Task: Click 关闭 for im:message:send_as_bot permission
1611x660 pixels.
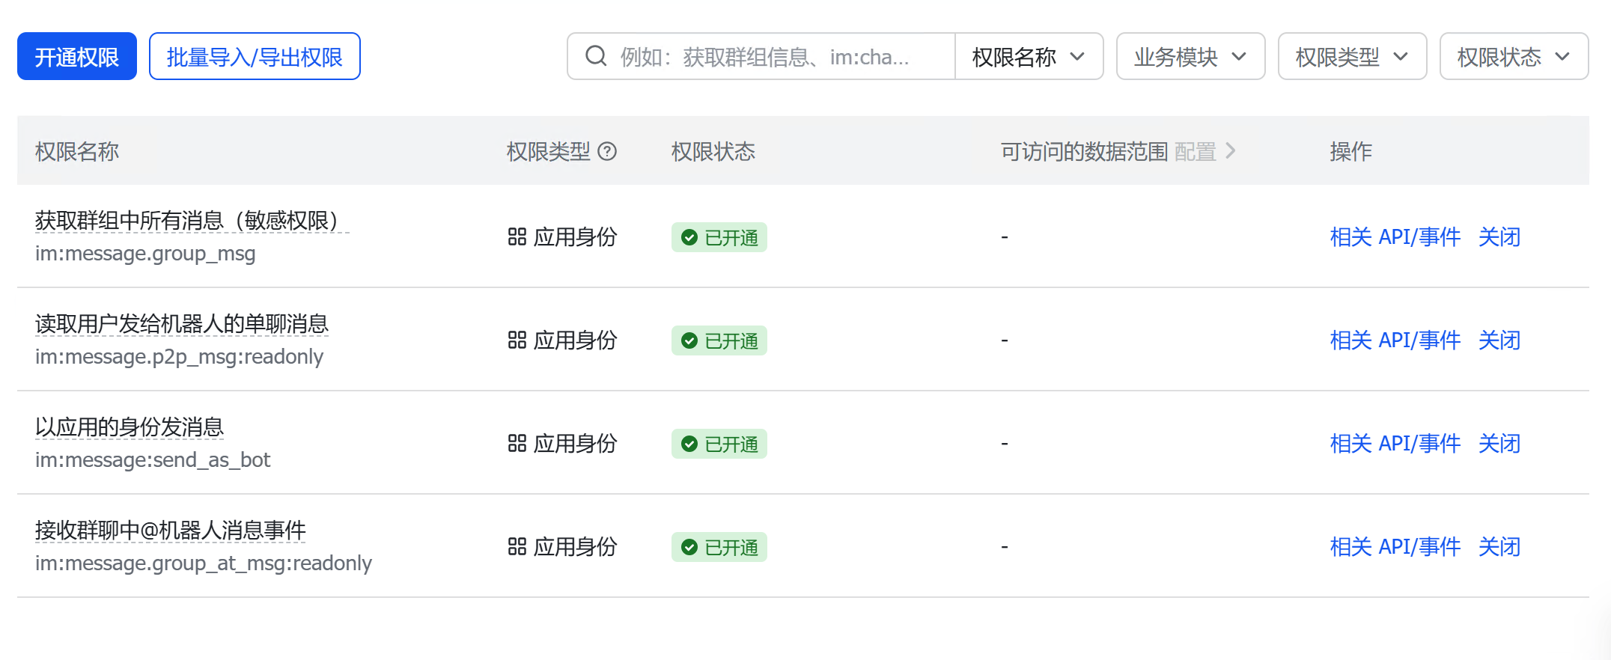Action: click(1499, 444)
